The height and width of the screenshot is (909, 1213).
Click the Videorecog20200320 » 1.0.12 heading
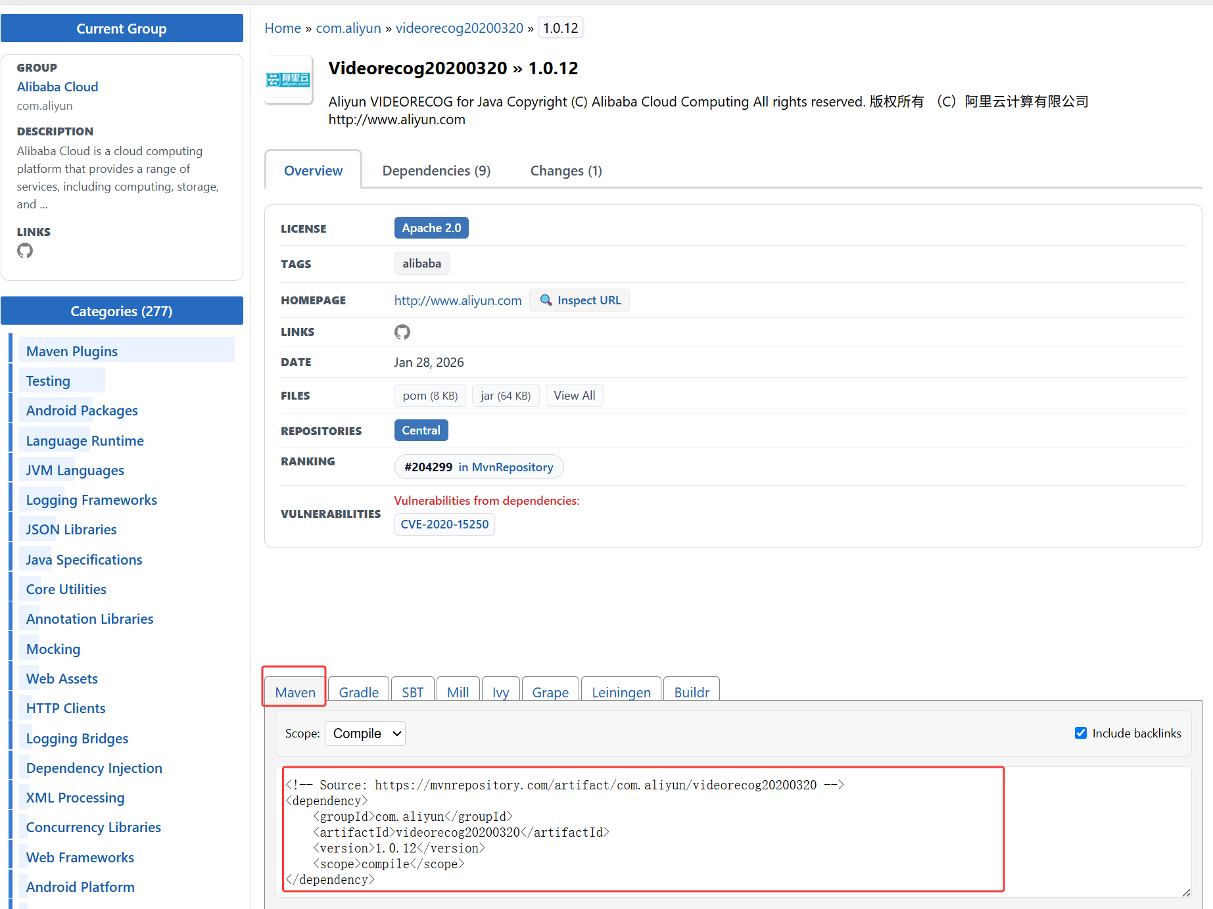click(x=453, y=68)
